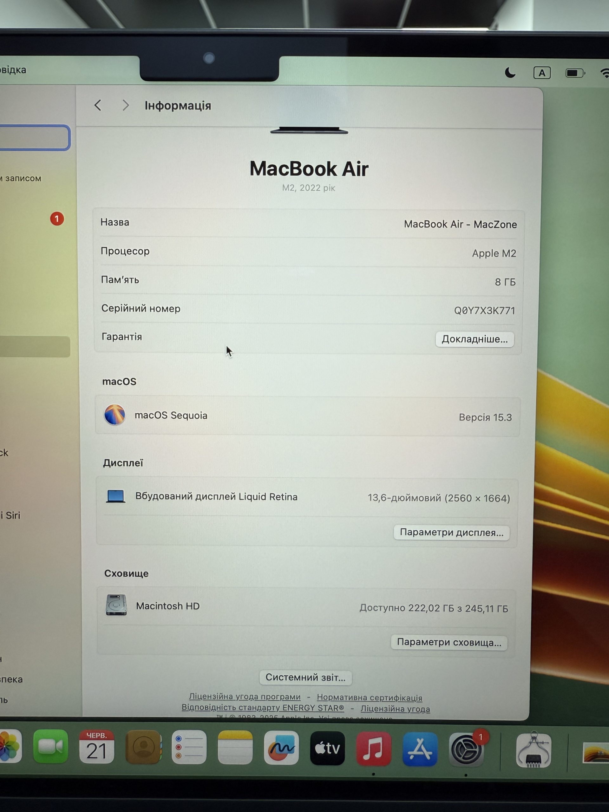This screenshot has height=812, width=609.
Task: Click the Macintosh HD label
Action: [x=168, y=606]
